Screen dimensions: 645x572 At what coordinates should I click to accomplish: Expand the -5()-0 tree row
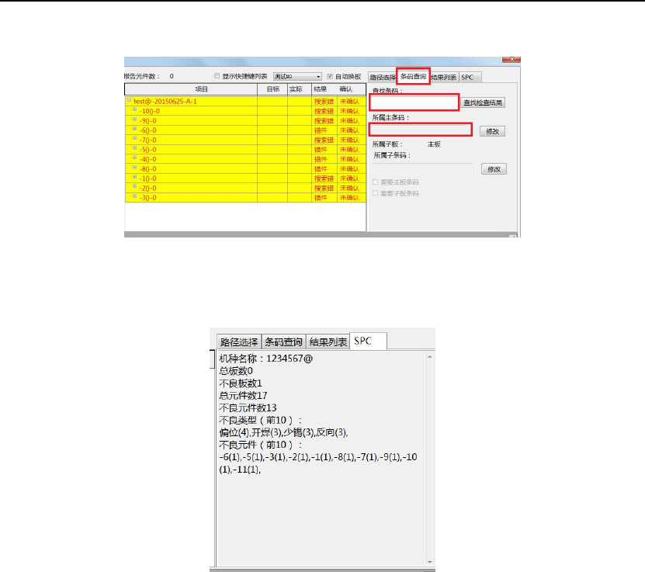pyautogui.click(x=134, y=148)
